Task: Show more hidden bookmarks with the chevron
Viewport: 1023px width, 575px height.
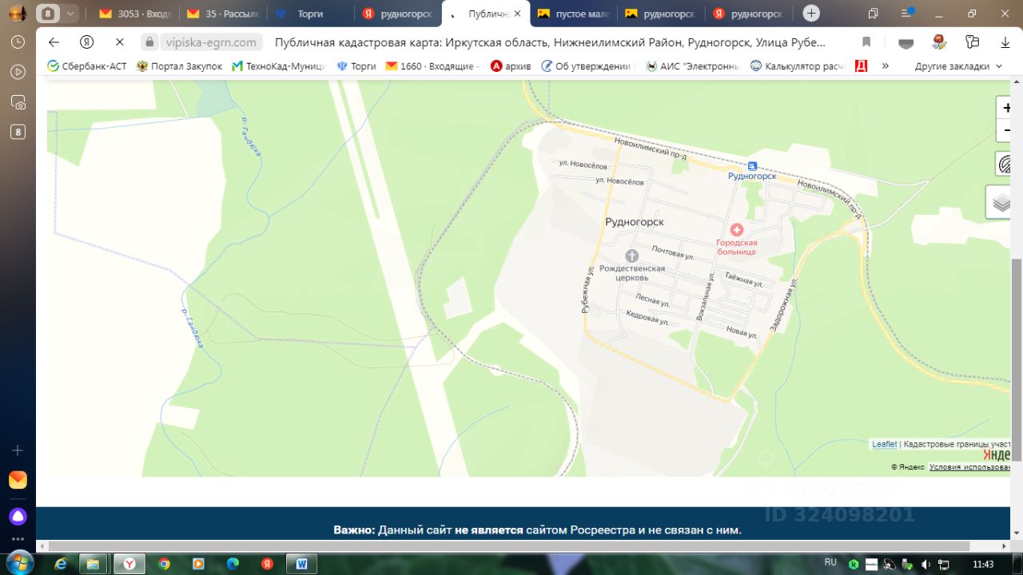Action: point(886,66)
